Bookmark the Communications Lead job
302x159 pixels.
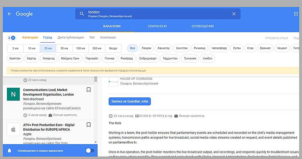(89, 90)
